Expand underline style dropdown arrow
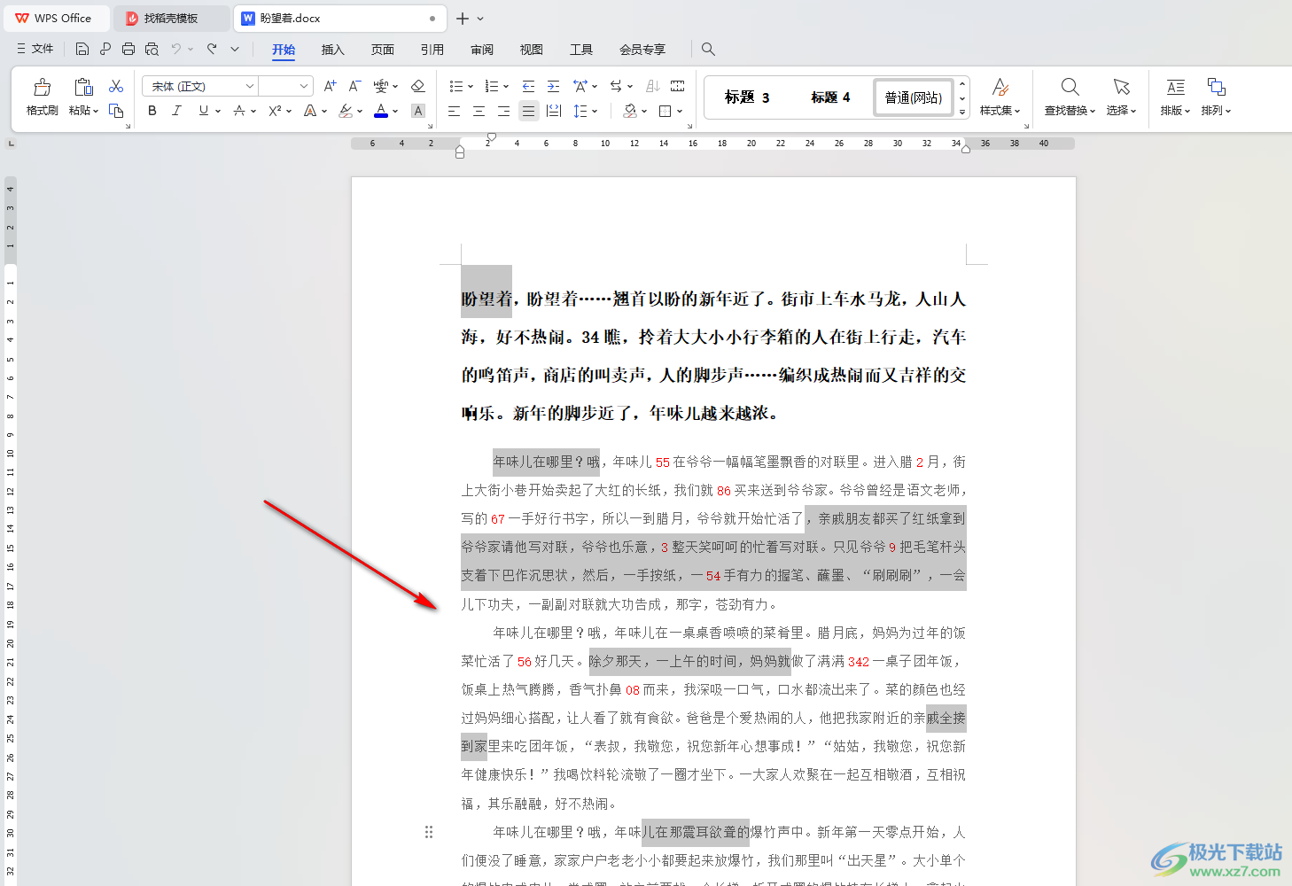This screenshot has height=886, width=1292. click(x=218, y=111)
